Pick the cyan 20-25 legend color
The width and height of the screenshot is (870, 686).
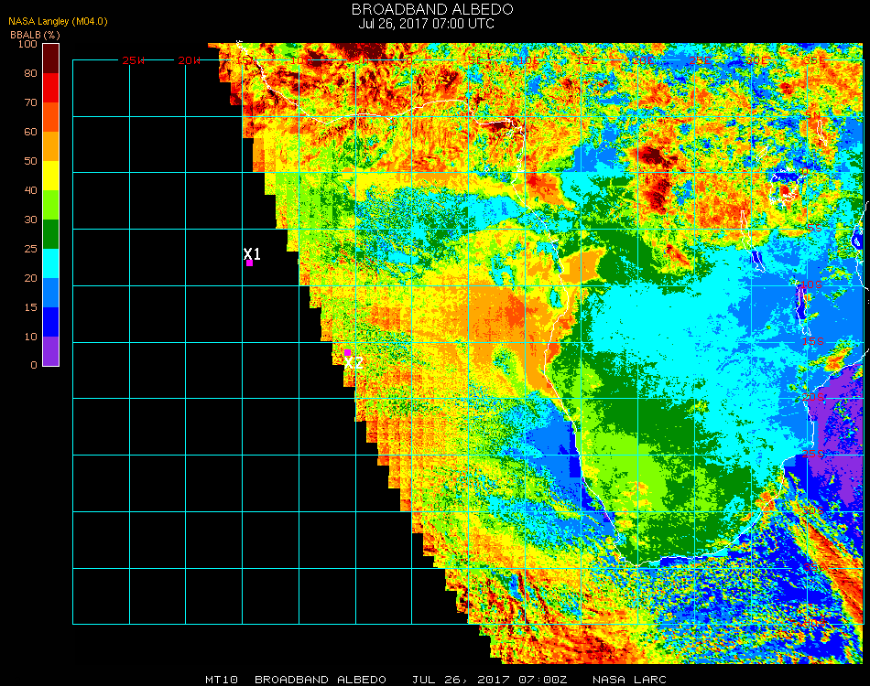[51, 263]
